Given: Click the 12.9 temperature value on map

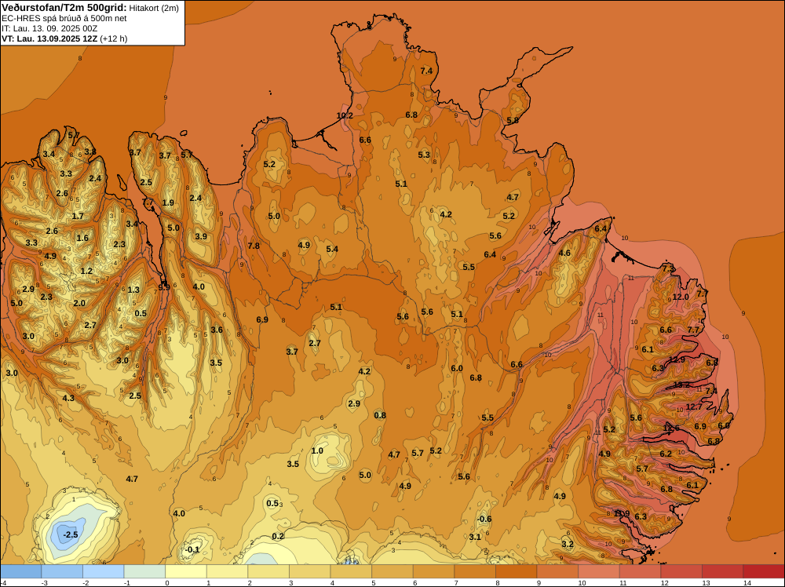Looking at the screenshot, I should click(x=677, y=359).
